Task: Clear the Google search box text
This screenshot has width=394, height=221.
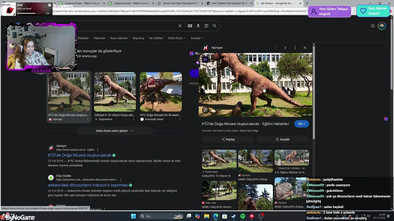Action: click(x=180, y=26)
